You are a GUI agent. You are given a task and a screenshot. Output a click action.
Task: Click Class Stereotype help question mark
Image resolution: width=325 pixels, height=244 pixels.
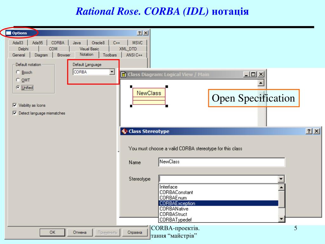[309, 131]
